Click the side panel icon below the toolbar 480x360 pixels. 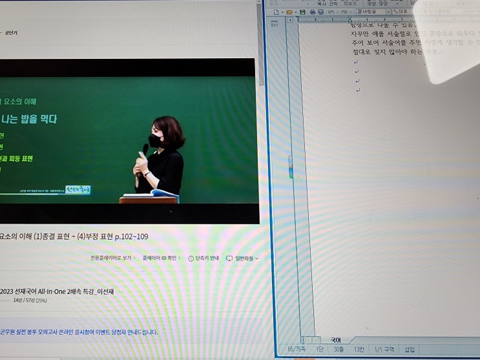click(275, 24)
